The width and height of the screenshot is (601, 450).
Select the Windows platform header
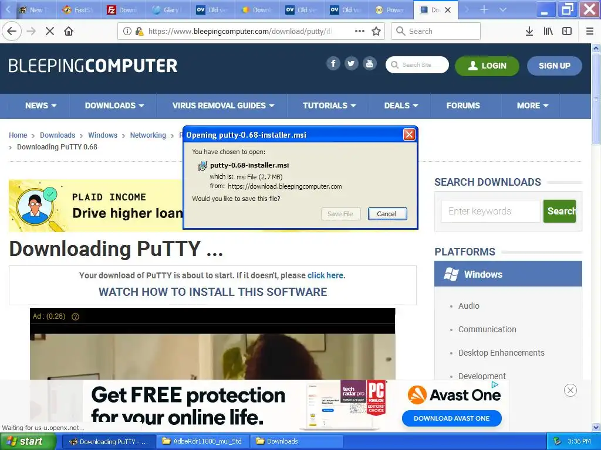coord(508,274)
